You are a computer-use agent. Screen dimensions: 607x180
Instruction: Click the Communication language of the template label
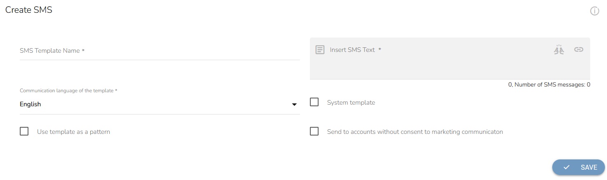click(x=68, y=91)
